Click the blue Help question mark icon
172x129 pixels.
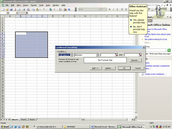tap(69, 10)
